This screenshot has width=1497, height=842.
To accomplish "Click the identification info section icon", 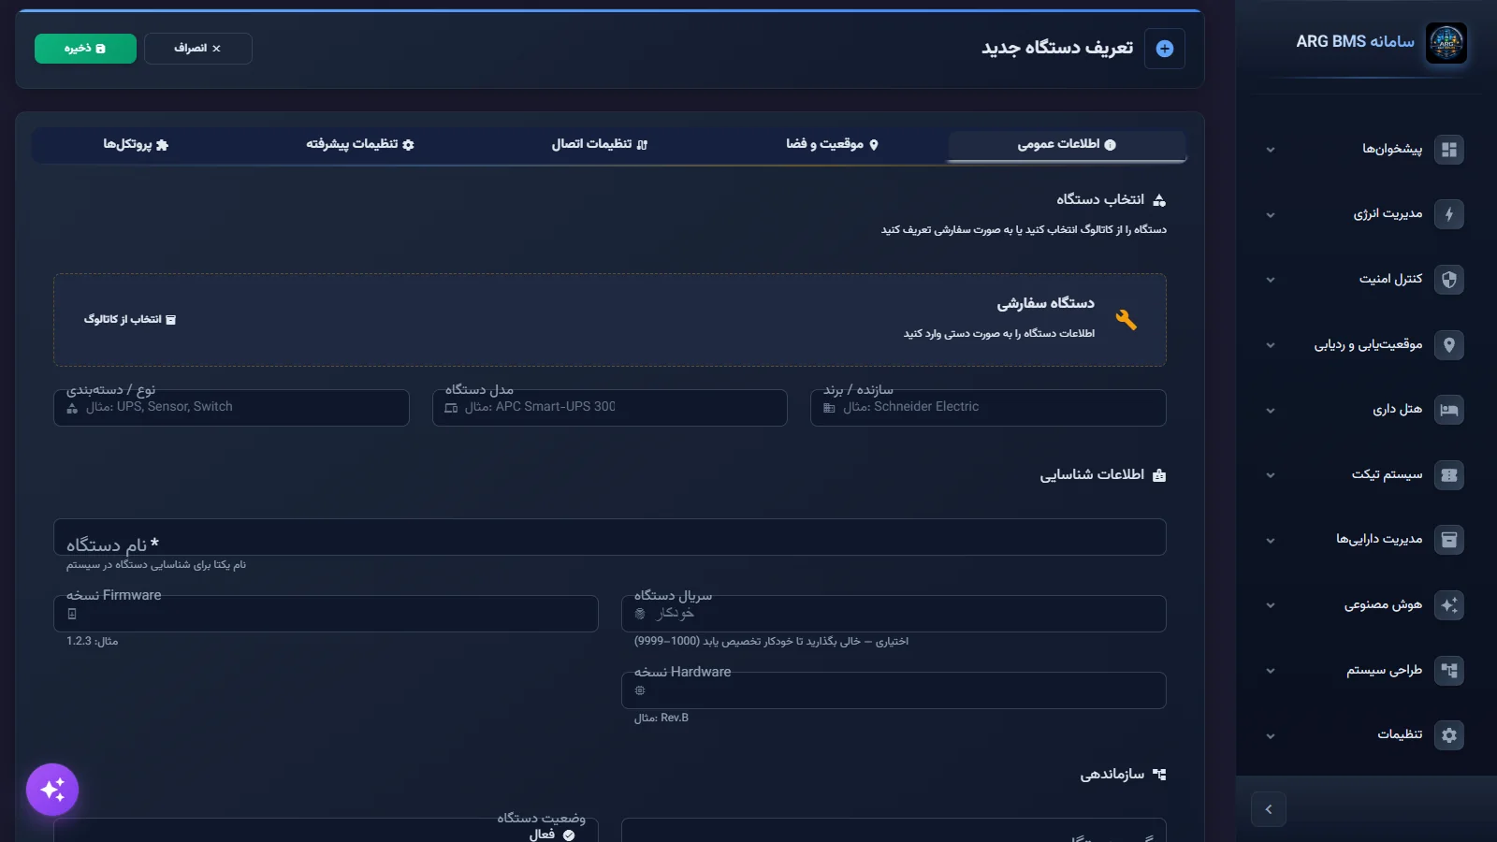I will pos(1159,475).
